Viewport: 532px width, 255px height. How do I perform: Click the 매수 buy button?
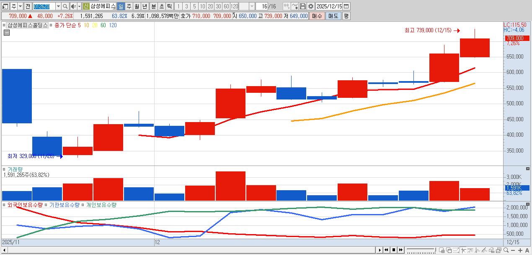(x=317, y=16)
